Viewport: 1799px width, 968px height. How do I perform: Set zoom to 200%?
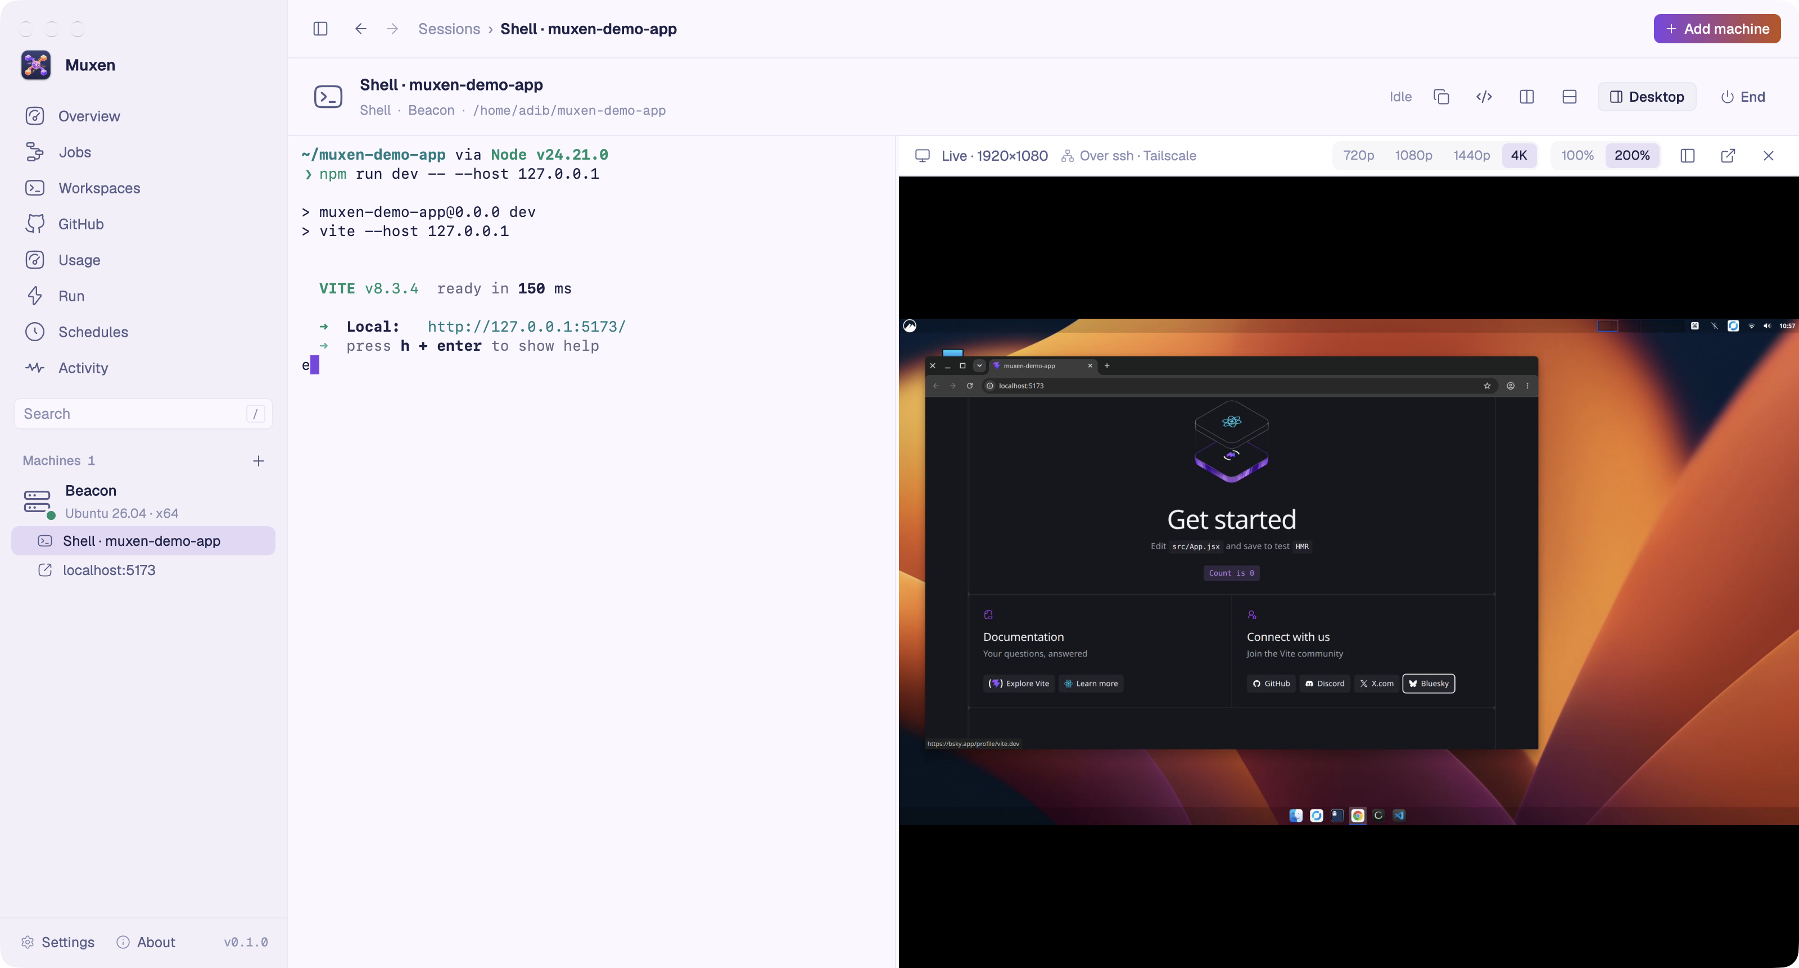[x=1632, y=156]
